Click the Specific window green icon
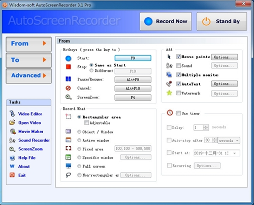254x205 pixels. 68,157
